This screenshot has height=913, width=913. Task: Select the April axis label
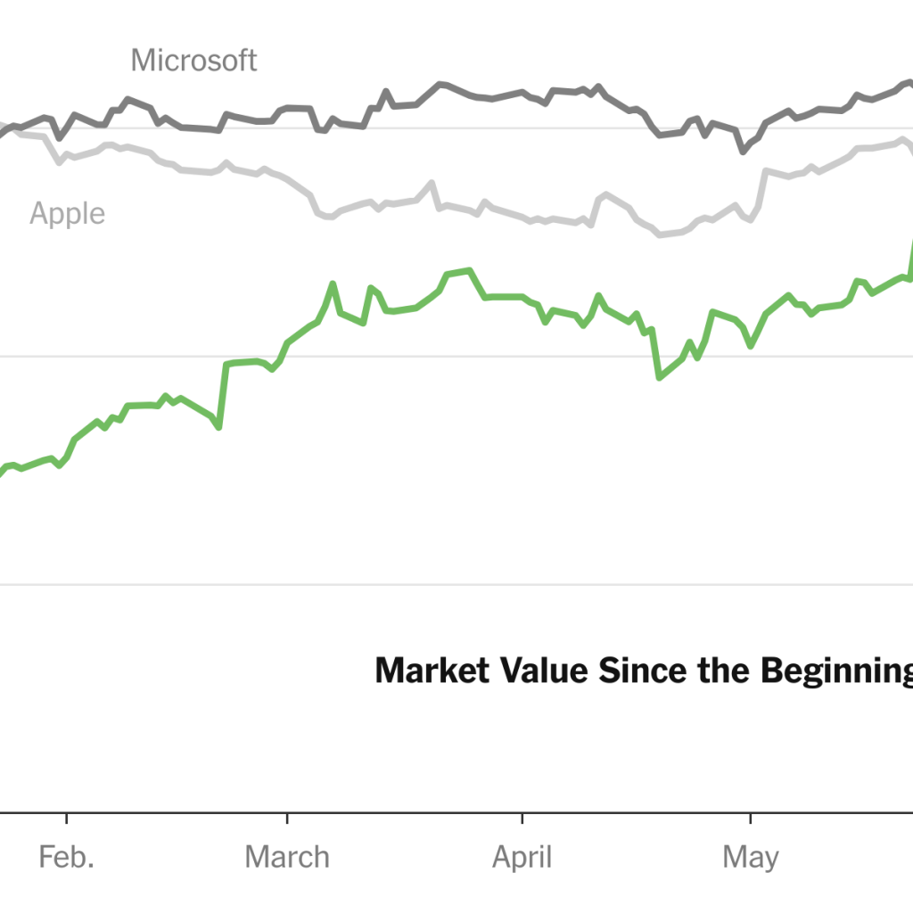pos(522,858)
